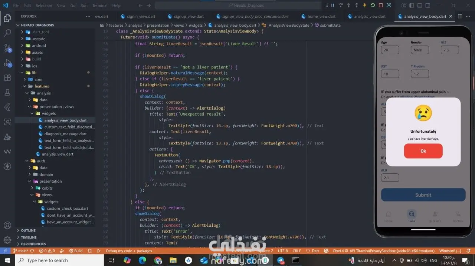Open the Search view in activity bar

pos(7,33)
